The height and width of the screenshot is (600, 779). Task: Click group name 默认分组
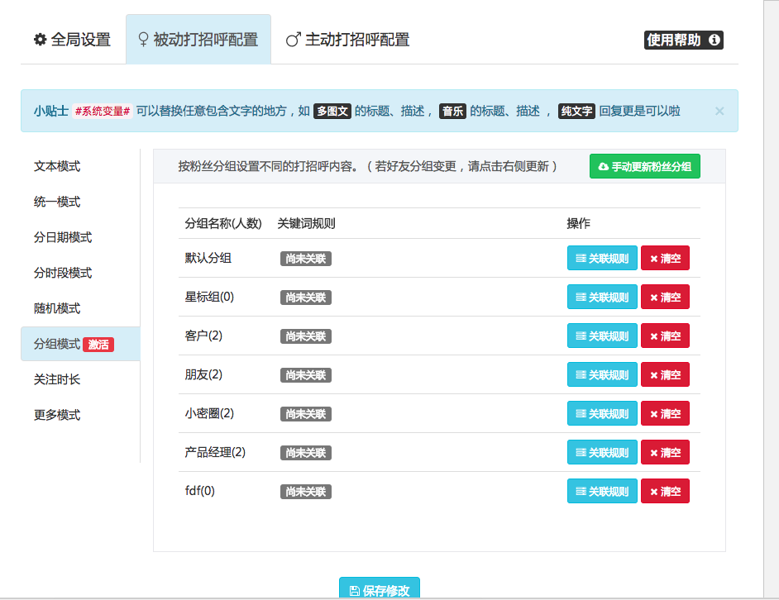[208, 259]
